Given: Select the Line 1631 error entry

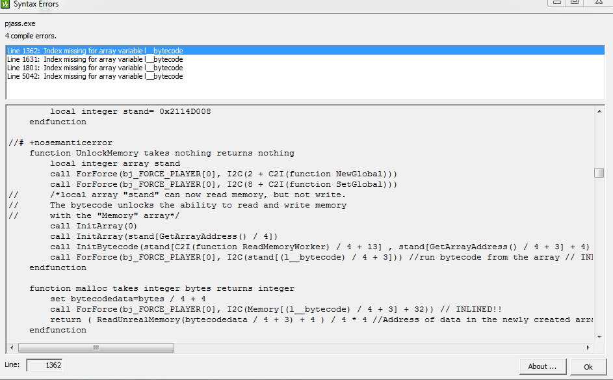Looking at the screenshot, I should 95,59.
